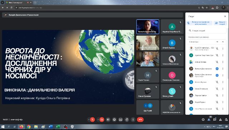Open more options three-dot menu in call controls

pyautogui.click(x=133, y=120)
